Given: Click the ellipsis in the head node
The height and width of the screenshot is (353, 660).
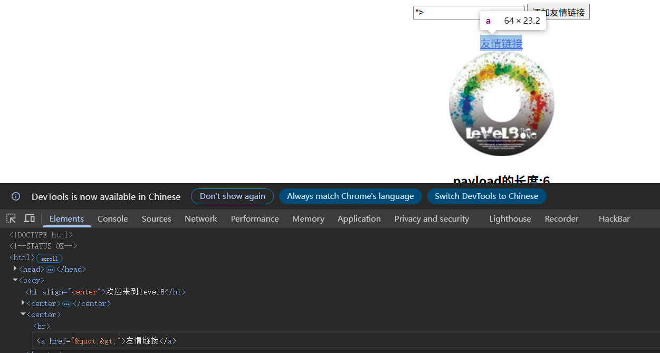Looking at the screenshot, I should pyautogui.click(x=50, y=270).
